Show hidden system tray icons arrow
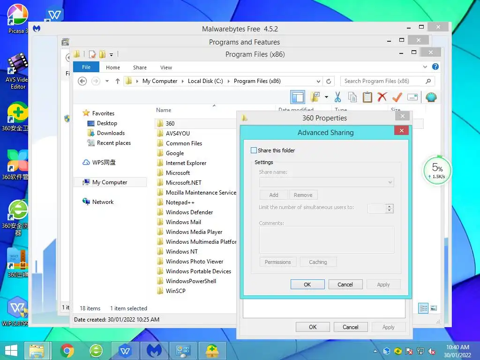This screenshot has width=480, height=360. 375,351
